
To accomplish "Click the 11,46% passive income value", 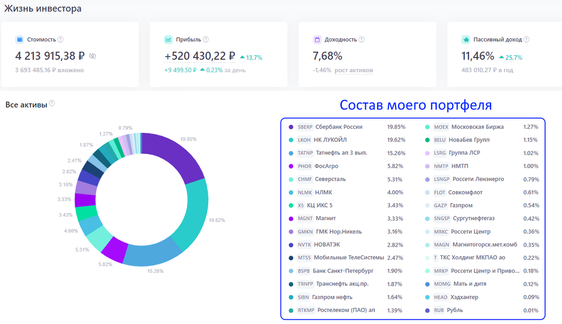I will [478, 56].
